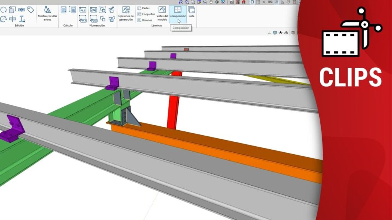Image resolution: width=392 pixels, height=220 pixels.
Task: Click the PL3 numbering icon
Action: coord(83,10)
